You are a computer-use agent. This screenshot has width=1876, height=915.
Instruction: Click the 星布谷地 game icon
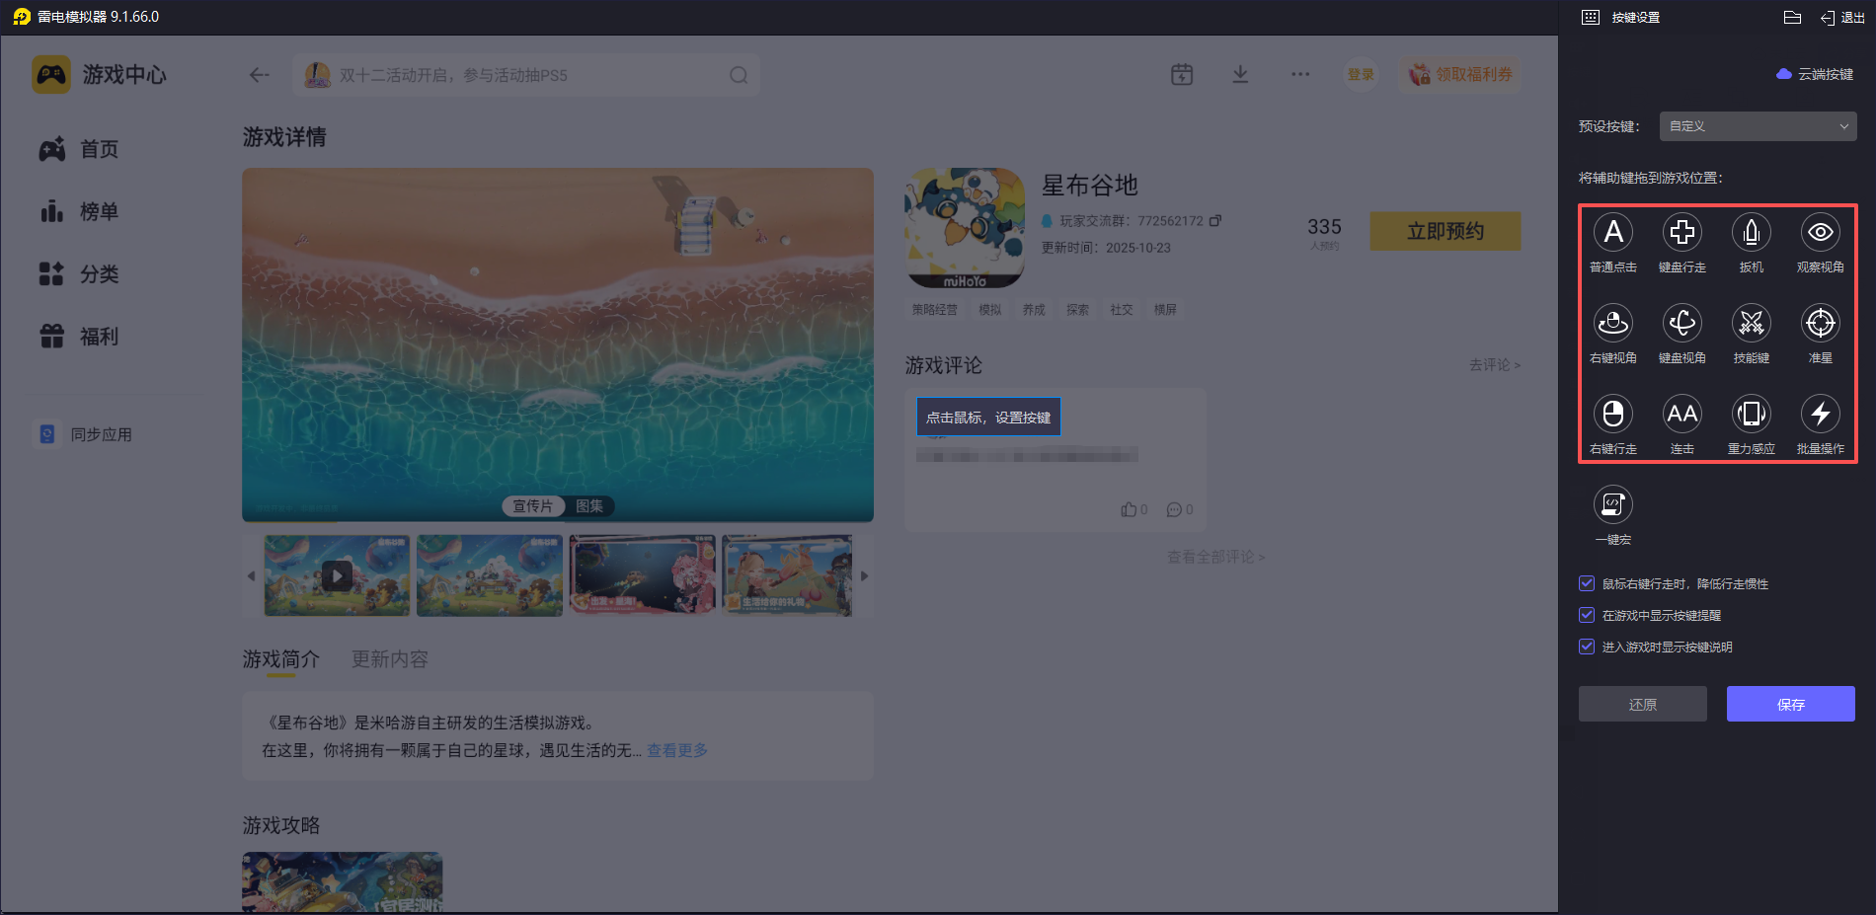point(965,227)
